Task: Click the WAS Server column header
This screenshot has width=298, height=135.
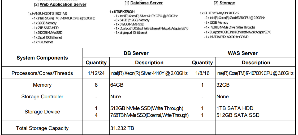Action: [243, 53]
